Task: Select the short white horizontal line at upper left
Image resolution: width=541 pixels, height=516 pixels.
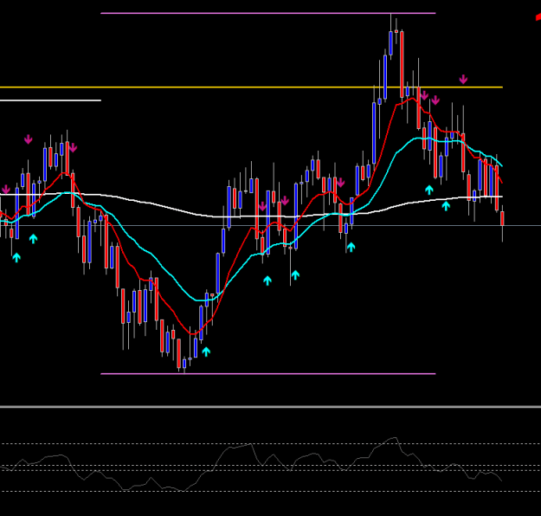Action: 50,100
